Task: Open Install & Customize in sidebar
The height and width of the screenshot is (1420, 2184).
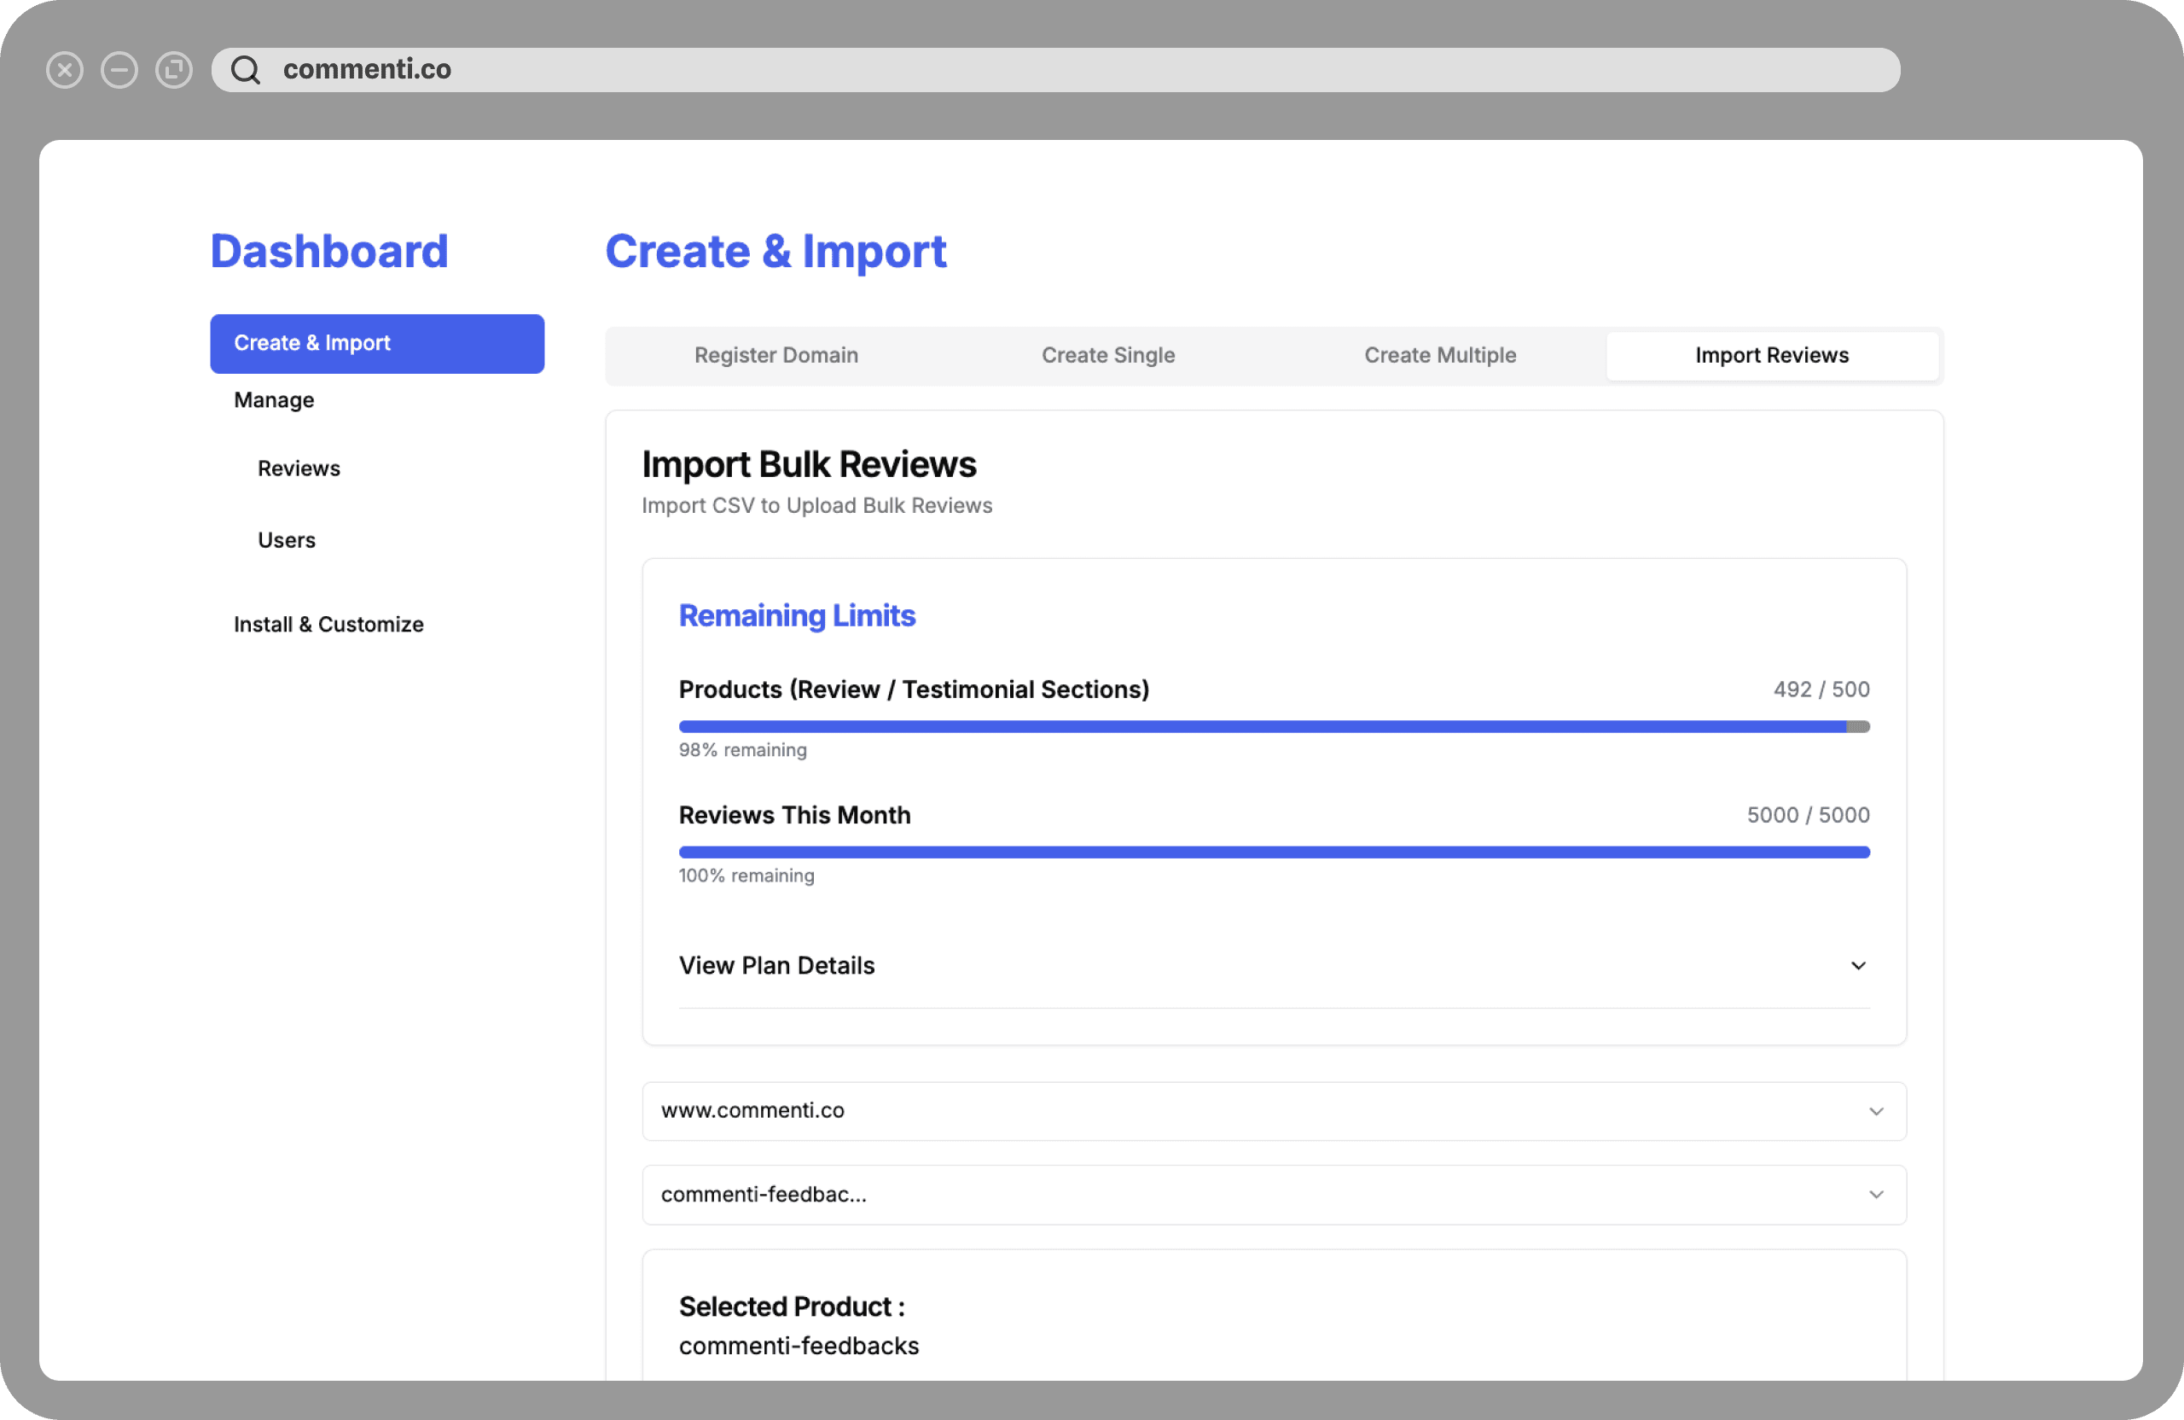Action: 328,624
